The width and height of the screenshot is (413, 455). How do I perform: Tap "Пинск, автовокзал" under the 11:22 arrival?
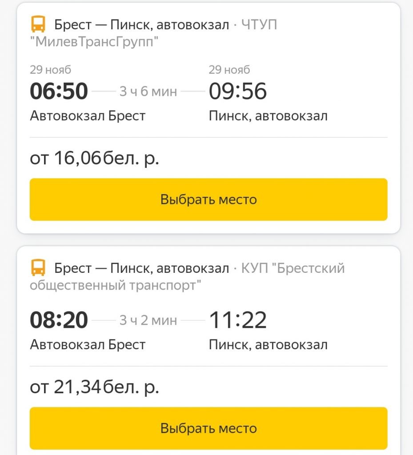pos(268,345)
